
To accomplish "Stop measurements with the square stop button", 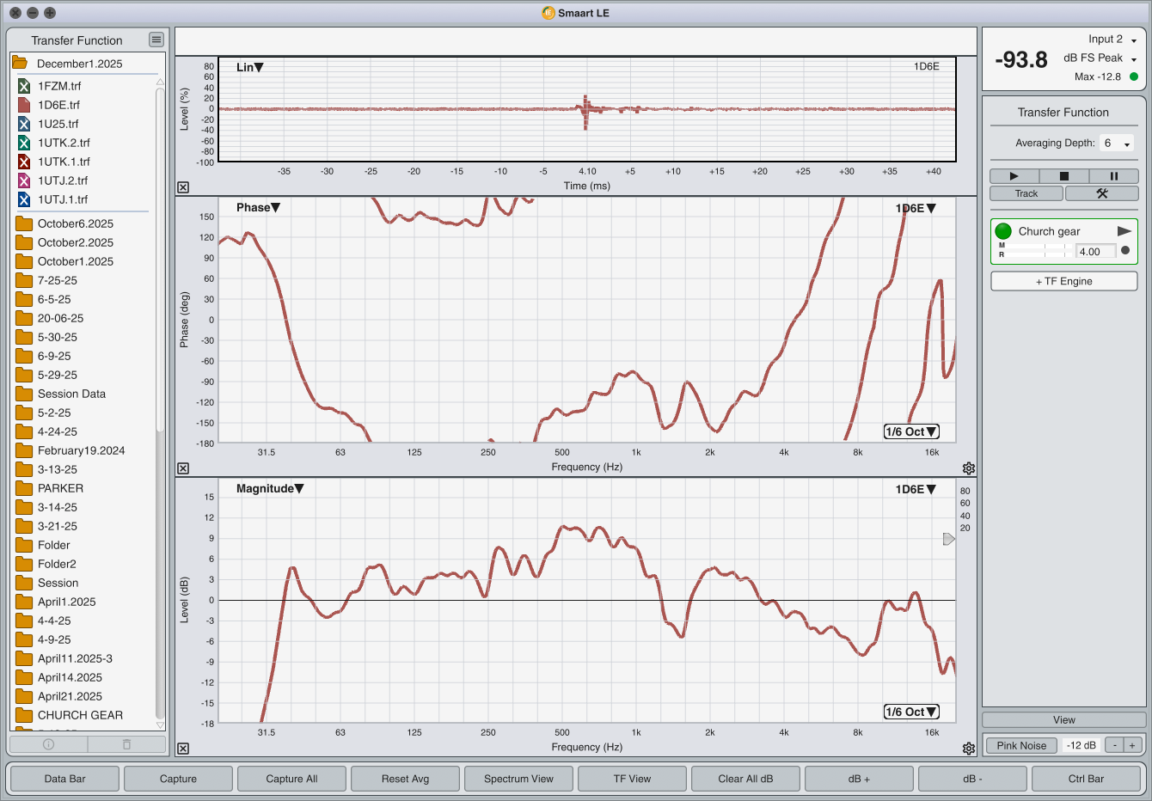I will tap(1063, 176).
